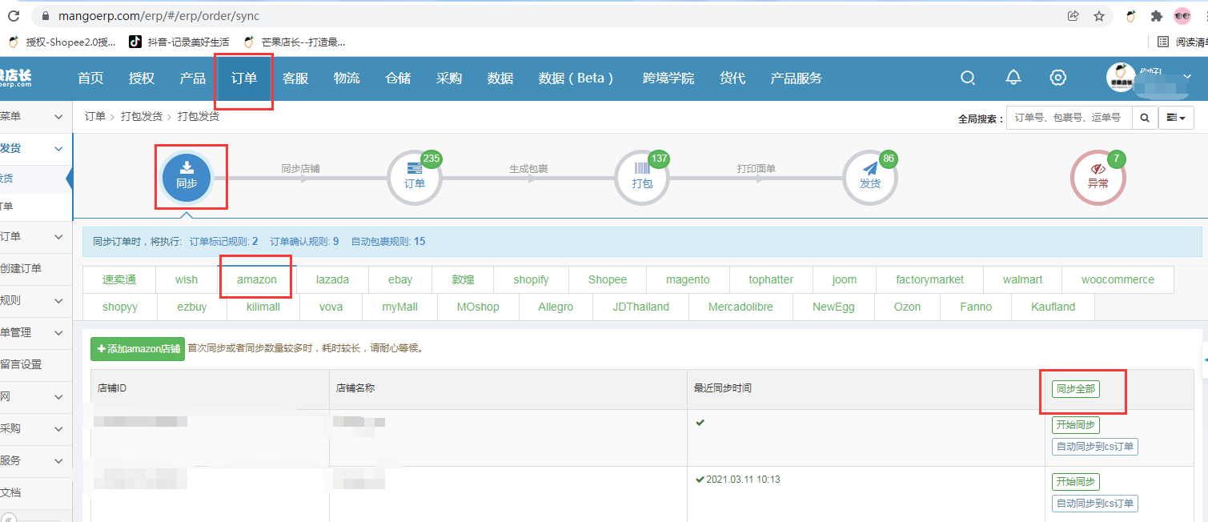The height and width of the screenshot is (522, 1208).
Task: Expand the 单管理 sidebar section chevron
Action: coord(58,332)
